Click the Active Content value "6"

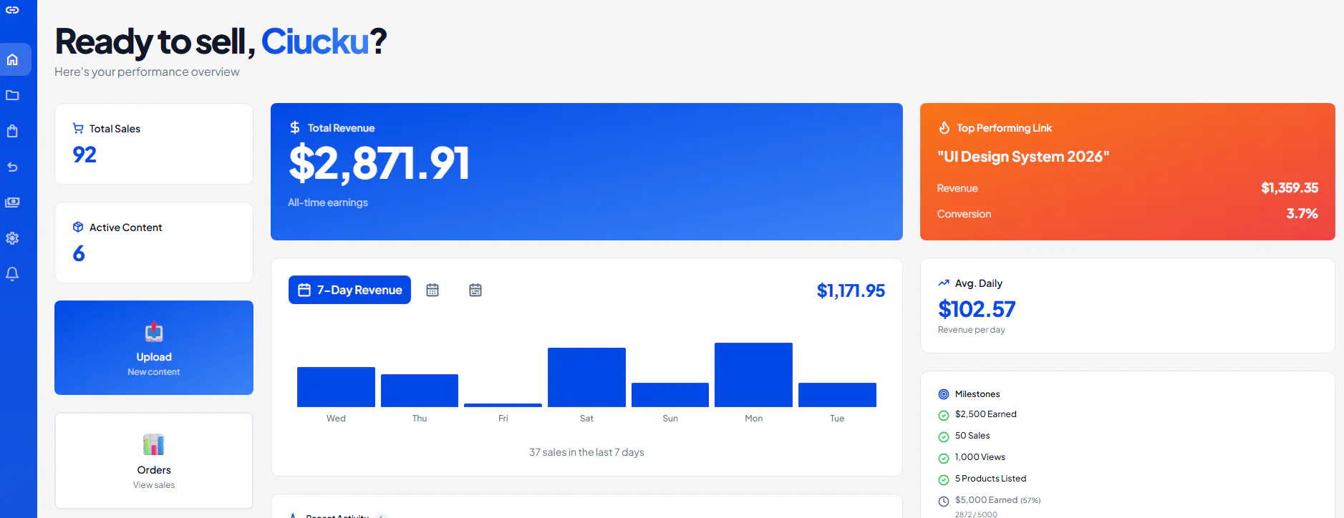coord(79,253)
